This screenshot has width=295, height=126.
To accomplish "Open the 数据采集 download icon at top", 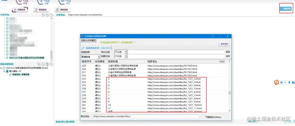I will (x=41, y=2).
